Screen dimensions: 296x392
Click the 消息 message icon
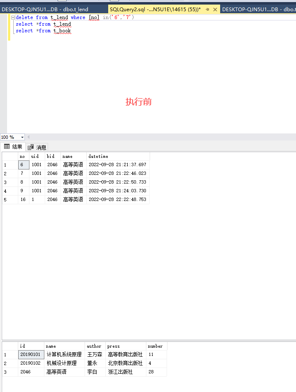[x=31, y=147]
